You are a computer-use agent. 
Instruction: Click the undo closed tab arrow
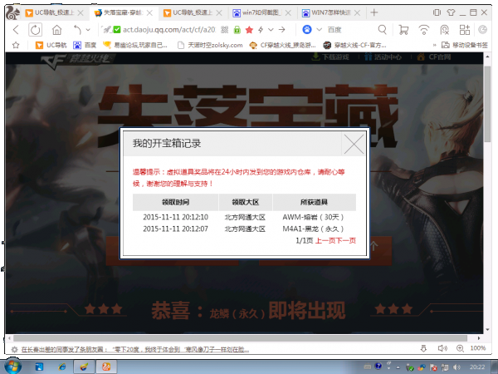pyautogui.click(x=77, y=30)
